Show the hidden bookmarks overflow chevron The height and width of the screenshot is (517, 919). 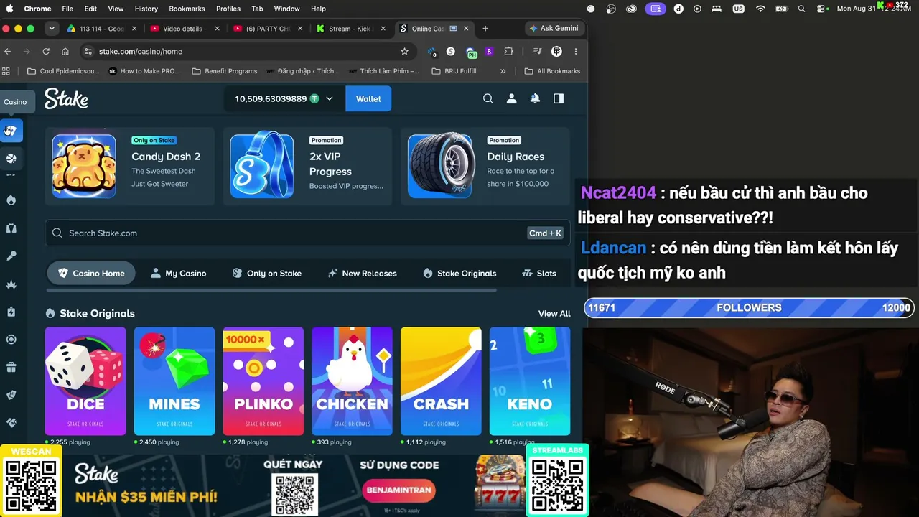(x=503, y=71)
